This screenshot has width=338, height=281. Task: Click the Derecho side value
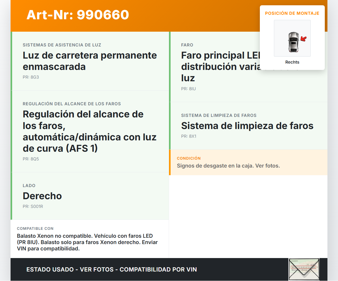click(42, 196)
